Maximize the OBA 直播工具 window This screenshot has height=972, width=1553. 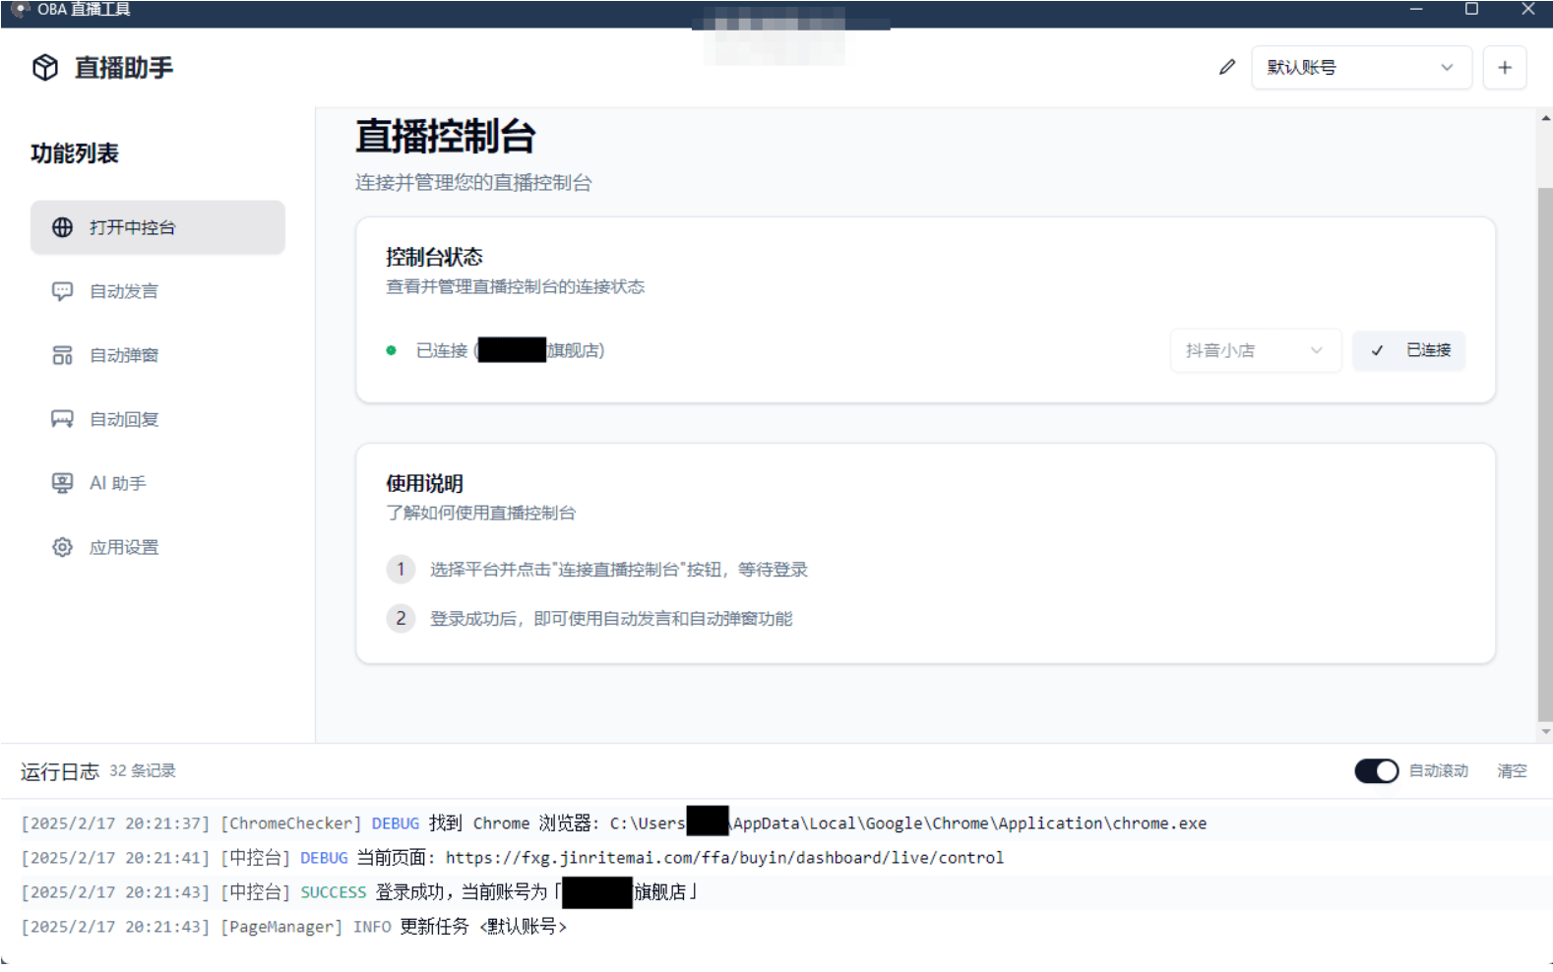click(x=1471, y=10)
